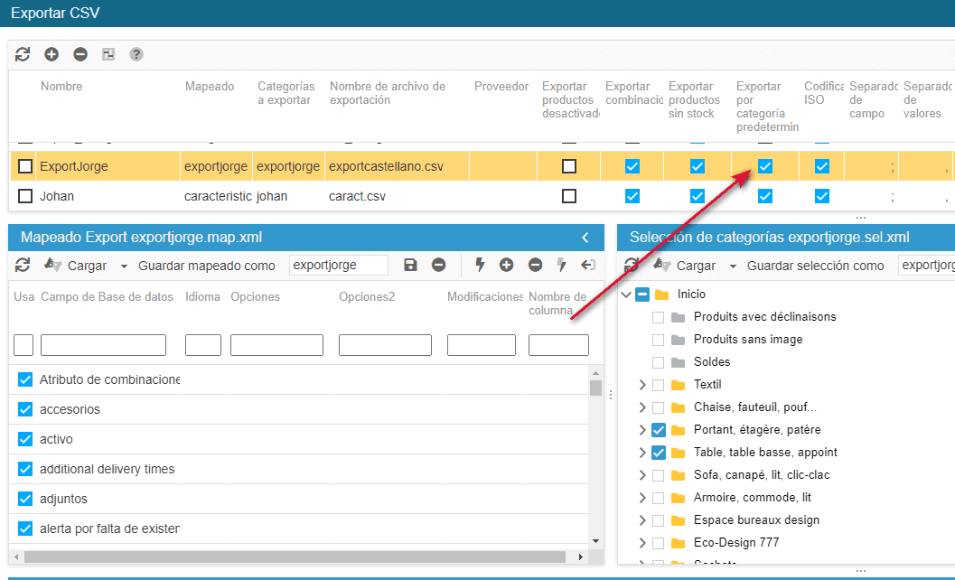This screenshot has width=955, height=580.
Task: Click the Mapeado column header
Action: (209, 87)
